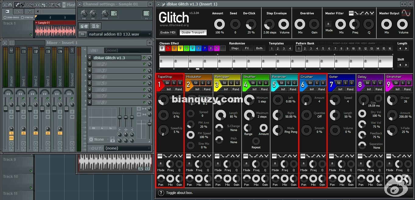Screen dimensions: 415x200
Task: Click the save disk icon under Master track
Action: pyautogui.click(x=11, y=149)
